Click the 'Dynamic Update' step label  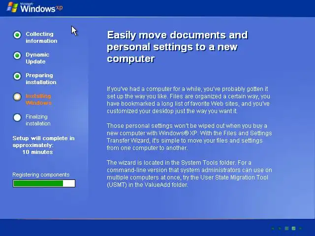coord(37,58)
